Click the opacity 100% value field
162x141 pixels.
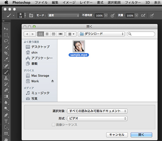[99, 15]
